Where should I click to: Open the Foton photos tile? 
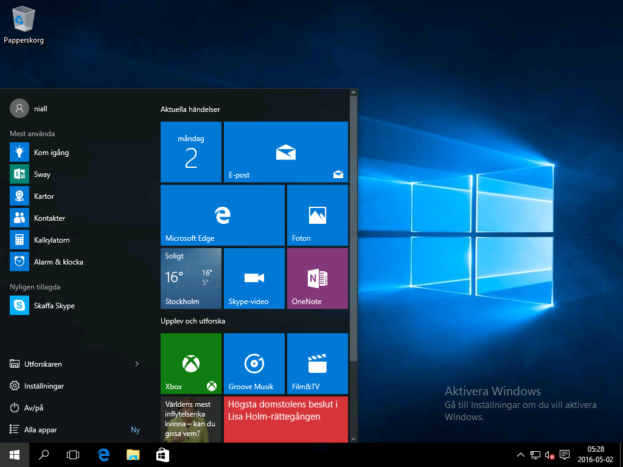[x=318, y=215]
